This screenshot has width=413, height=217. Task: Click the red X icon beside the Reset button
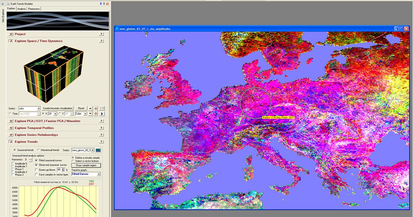click(x=96, y=108)
